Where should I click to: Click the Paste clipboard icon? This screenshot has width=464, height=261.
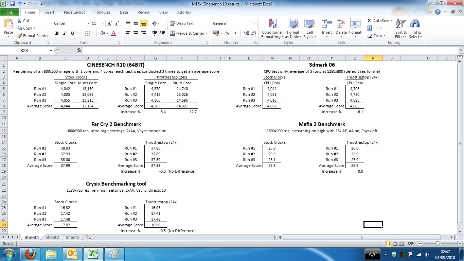coord(8,24)
